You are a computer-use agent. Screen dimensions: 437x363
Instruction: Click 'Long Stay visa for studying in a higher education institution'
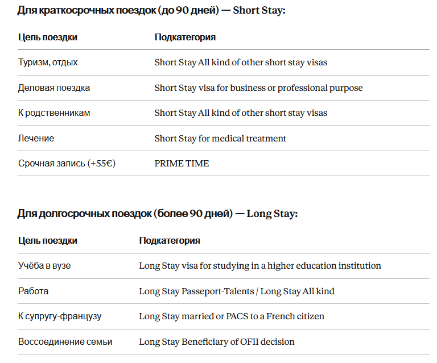click(260, 266)
